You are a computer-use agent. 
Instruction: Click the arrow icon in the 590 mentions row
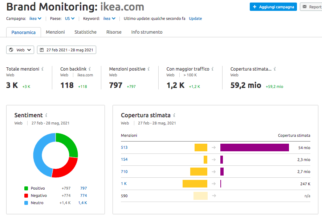[x=214, y=196]
